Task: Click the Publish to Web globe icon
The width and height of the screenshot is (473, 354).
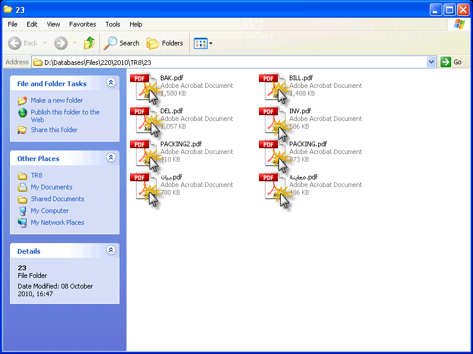Action: (x=22, y=113)
